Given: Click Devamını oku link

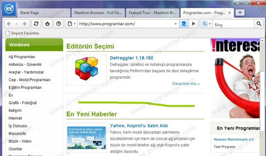Looking at the screenshot, I should point(186,84).
